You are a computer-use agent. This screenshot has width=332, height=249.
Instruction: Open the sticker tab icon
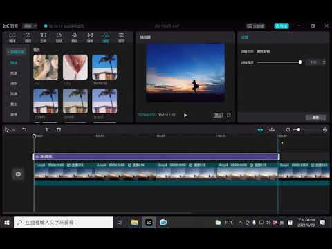click(59, 37)
